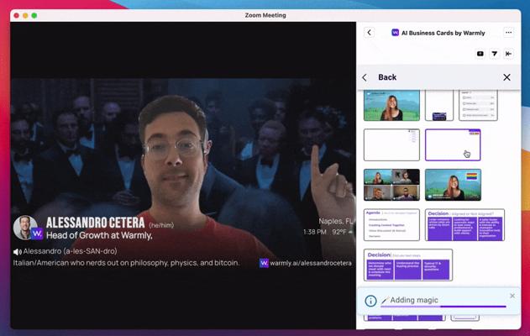Screen dimensions: 530x336
Task: Click the Back button in the panel header
Action: 380,77
